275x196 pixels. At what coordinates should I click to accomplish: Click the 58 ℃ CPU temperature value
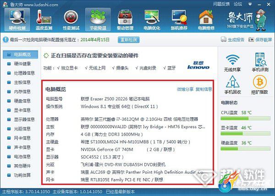[247, 113]
